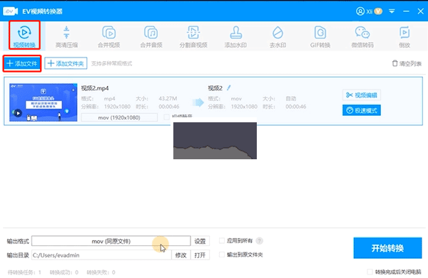Click the output name 视频2

tap(215, 88)
